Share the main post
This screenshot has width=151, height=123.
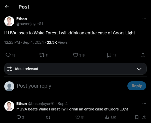[x=143, y=55]
